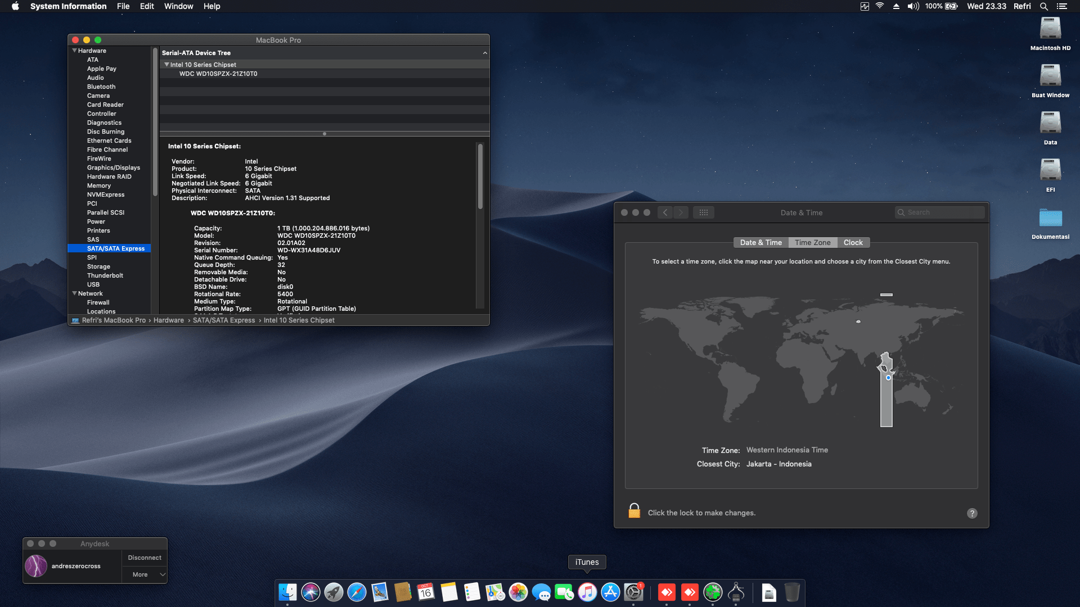
Task: Open Launchpad rocket icon in dock
Action: [x=334, y=592]
